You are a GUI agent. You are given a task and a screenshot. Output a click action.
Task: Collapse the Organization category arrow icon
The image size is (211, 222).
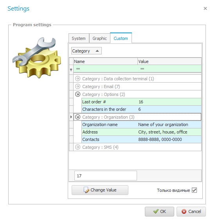pos(78,117)
